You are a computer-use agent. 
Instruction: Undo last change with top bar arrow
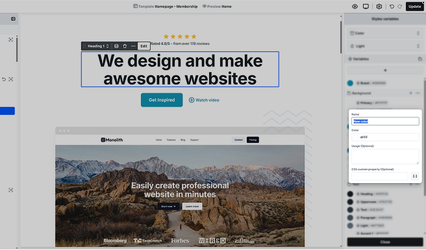pos(392,6)
